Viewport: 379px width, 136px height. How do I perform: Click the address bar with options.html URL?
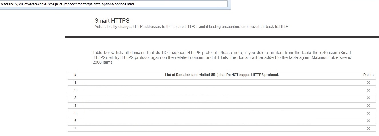[114, 4]
